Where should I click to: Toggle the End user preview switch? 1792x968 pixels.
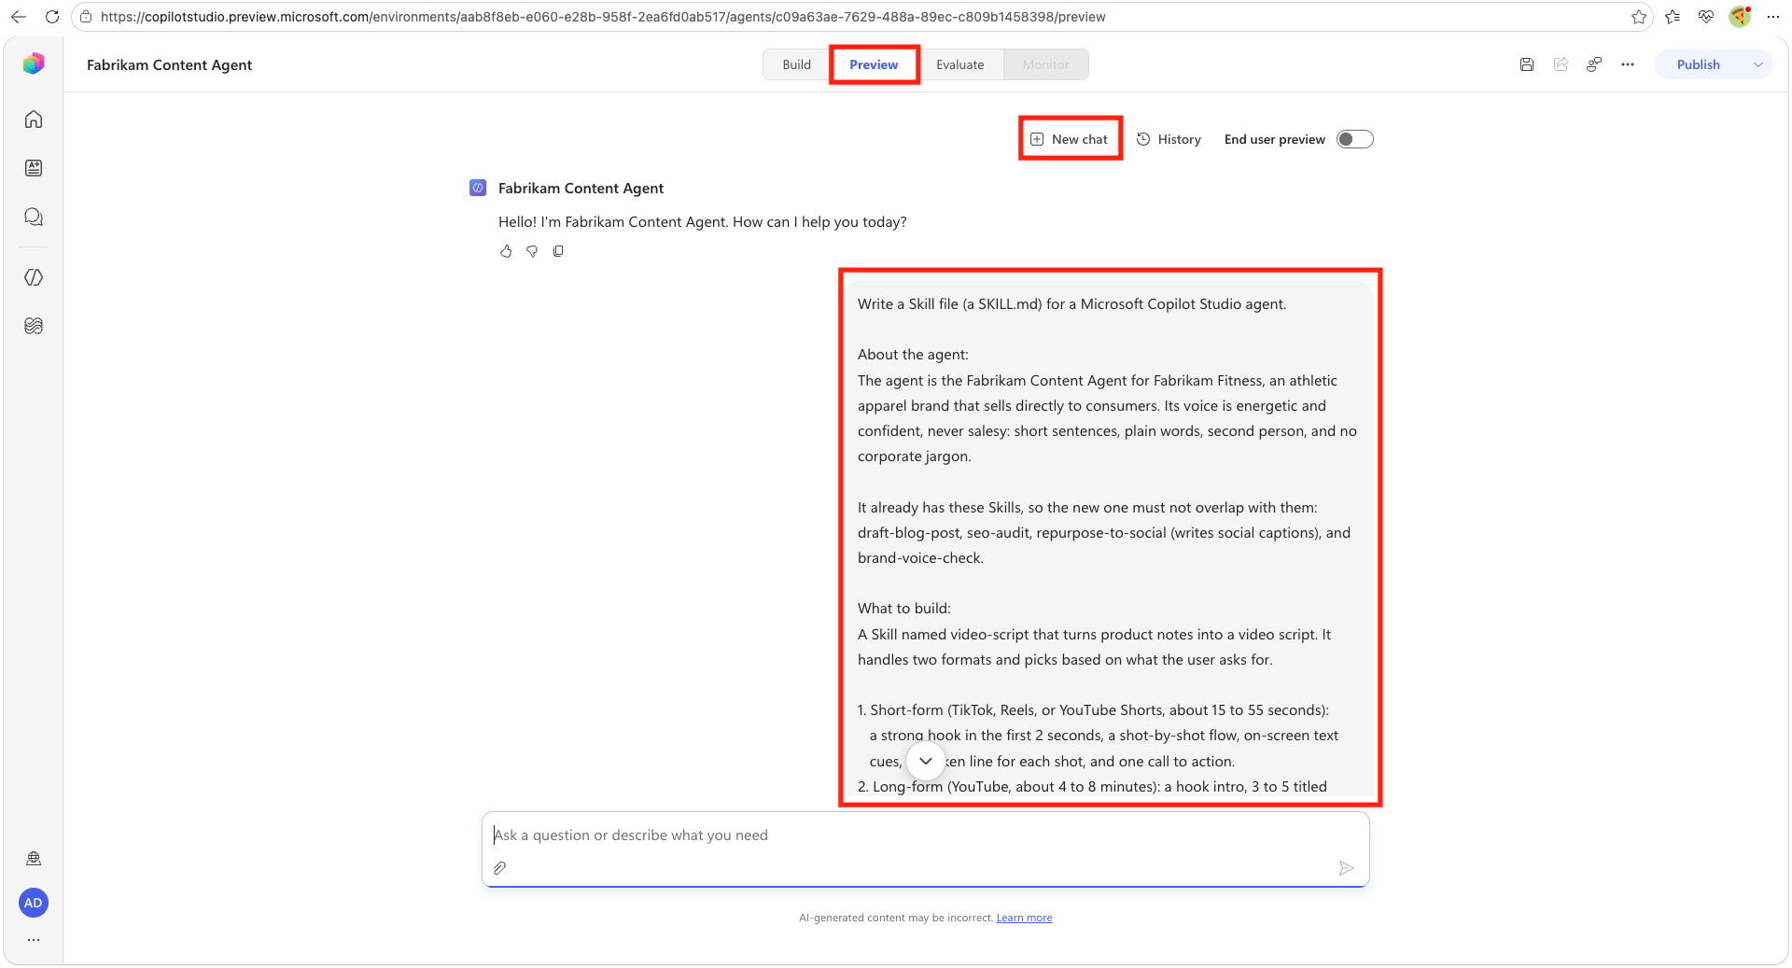pos(1355,139)
